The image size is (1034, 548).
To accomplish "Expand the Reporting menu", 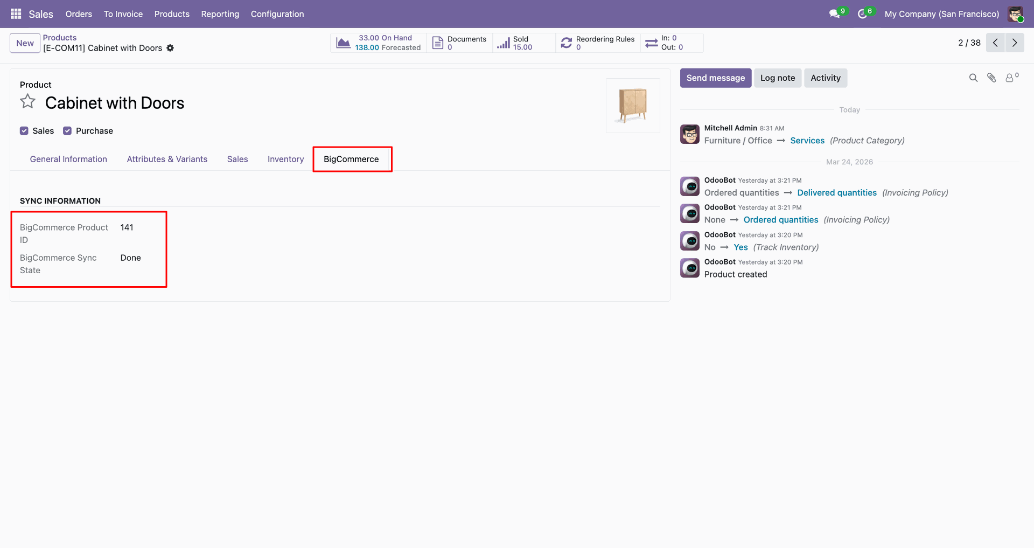I will [x=220, y=14].
